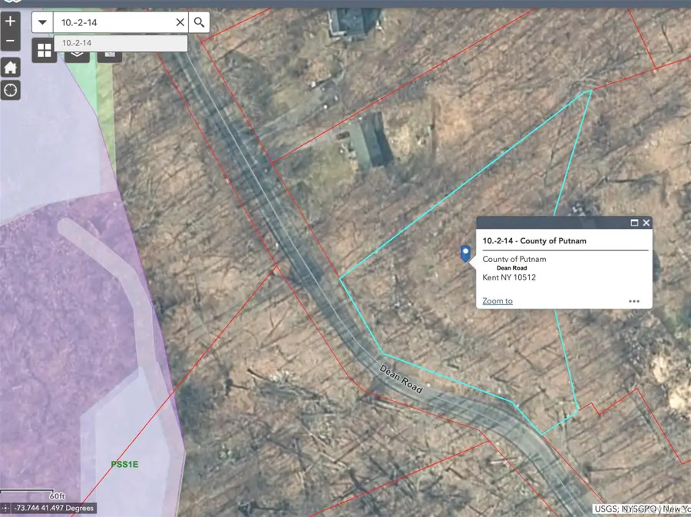
Task: Clear the search with the X icon
Action: pyautogui.click(x=180, y=22)
